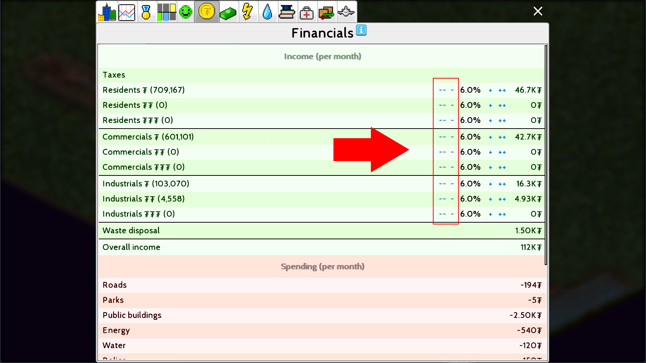The image size is (646, 363).
Task: Open the line graph statistics tab
Action: (127, 12)
